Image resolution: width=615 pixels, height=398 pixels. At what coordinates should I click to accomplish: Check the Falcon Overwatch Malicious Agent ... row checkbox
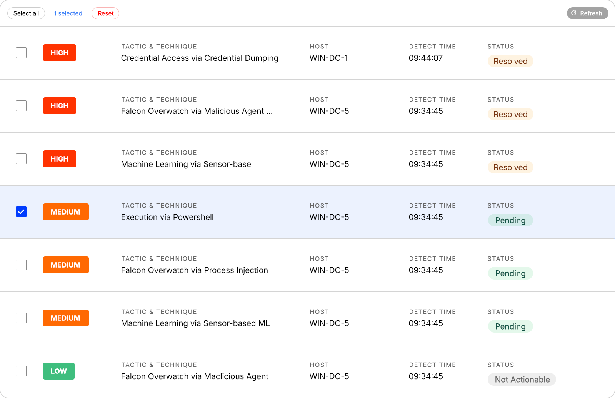(x=21, y=106)
